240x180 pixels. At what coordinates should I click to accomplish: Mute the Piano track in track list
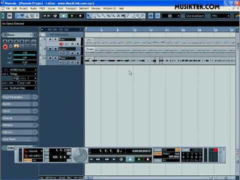[x=50, y=58]
